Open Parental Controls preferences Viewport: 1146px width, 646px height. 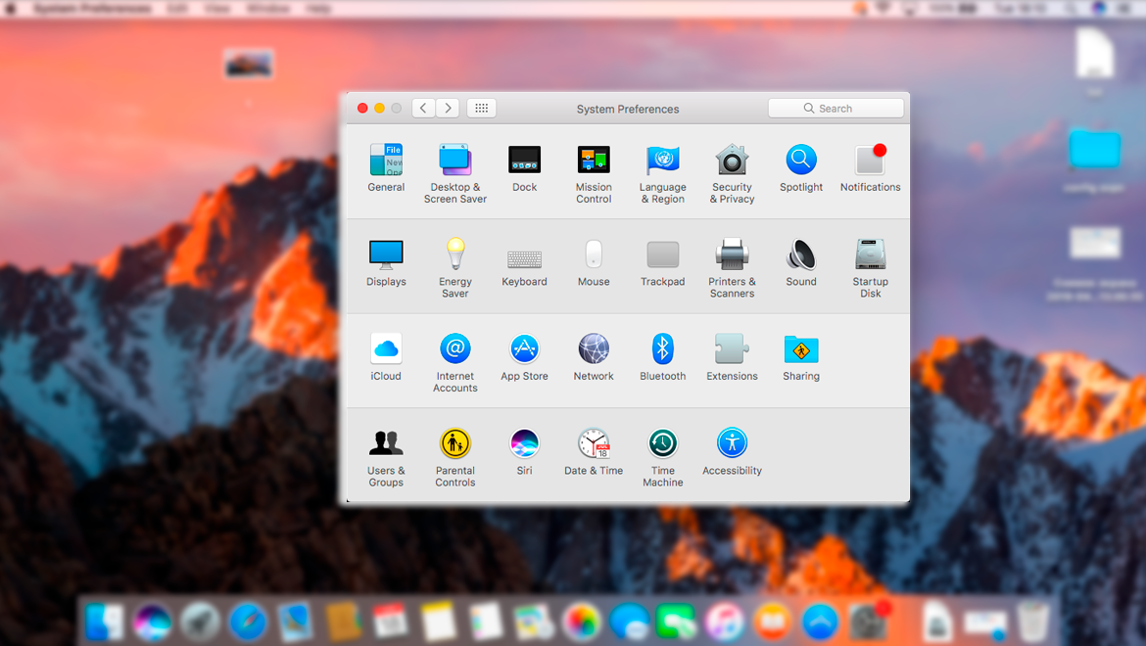tap(454, 458)
